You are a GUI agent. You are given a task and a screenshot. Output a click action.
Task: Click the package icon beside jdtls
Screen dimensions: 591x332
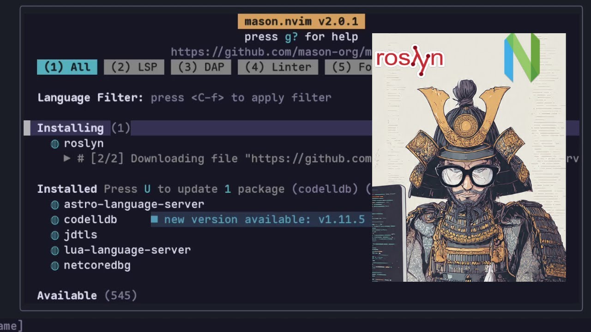pos(55,235)
